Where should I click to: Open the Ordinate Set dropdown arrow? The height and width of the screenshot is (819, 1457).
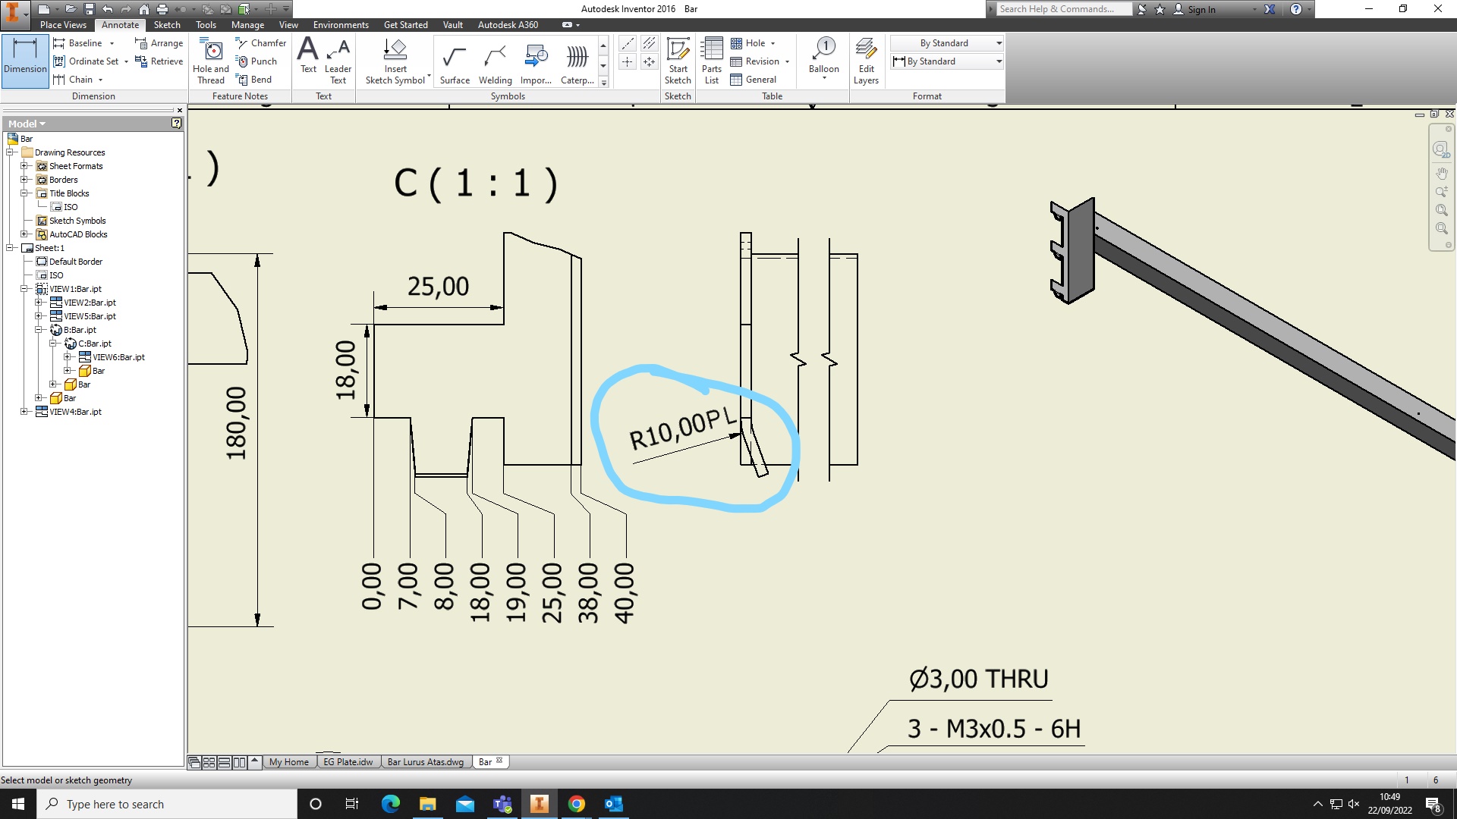[x=127, y=62]
